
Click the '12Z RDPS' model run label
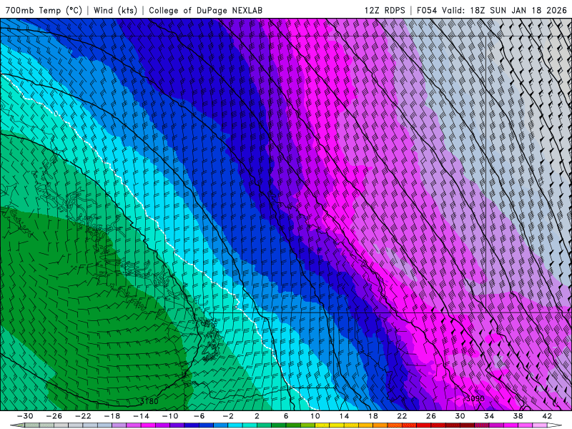385,10
